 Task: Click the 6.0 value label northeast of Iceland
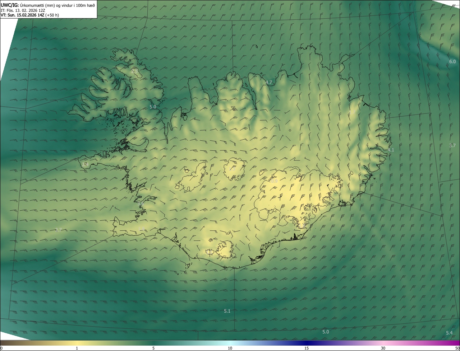point(452,61)
